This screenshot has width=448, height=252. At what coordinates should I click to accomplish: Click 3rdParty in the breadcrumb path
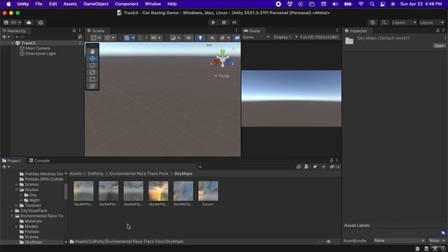coord(95,174)
